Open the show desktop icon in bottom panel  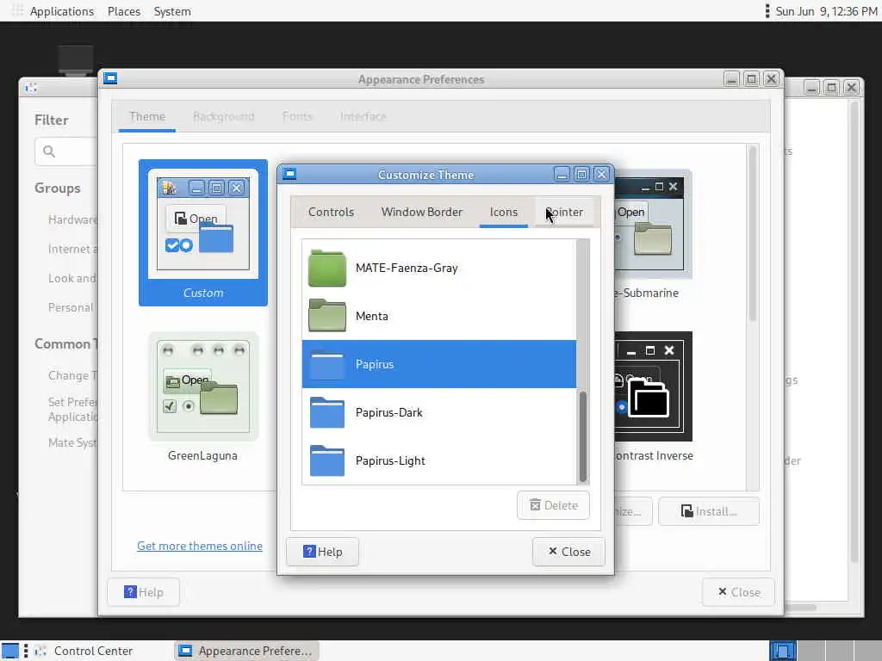click(10, 651)
